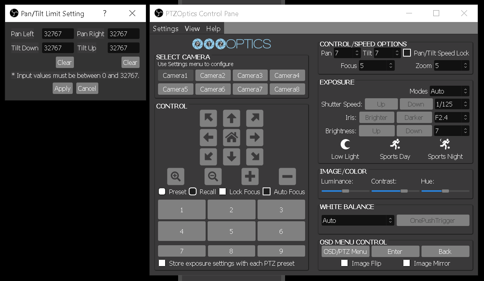Viewport: 484px width, 281px height.
Task: Toggle Auto Focus checkbox
Action: tap(267, 191)
